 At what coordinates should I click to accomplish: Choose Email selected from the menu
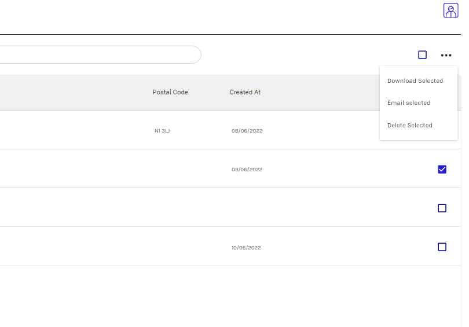click(x=409, y=103)
